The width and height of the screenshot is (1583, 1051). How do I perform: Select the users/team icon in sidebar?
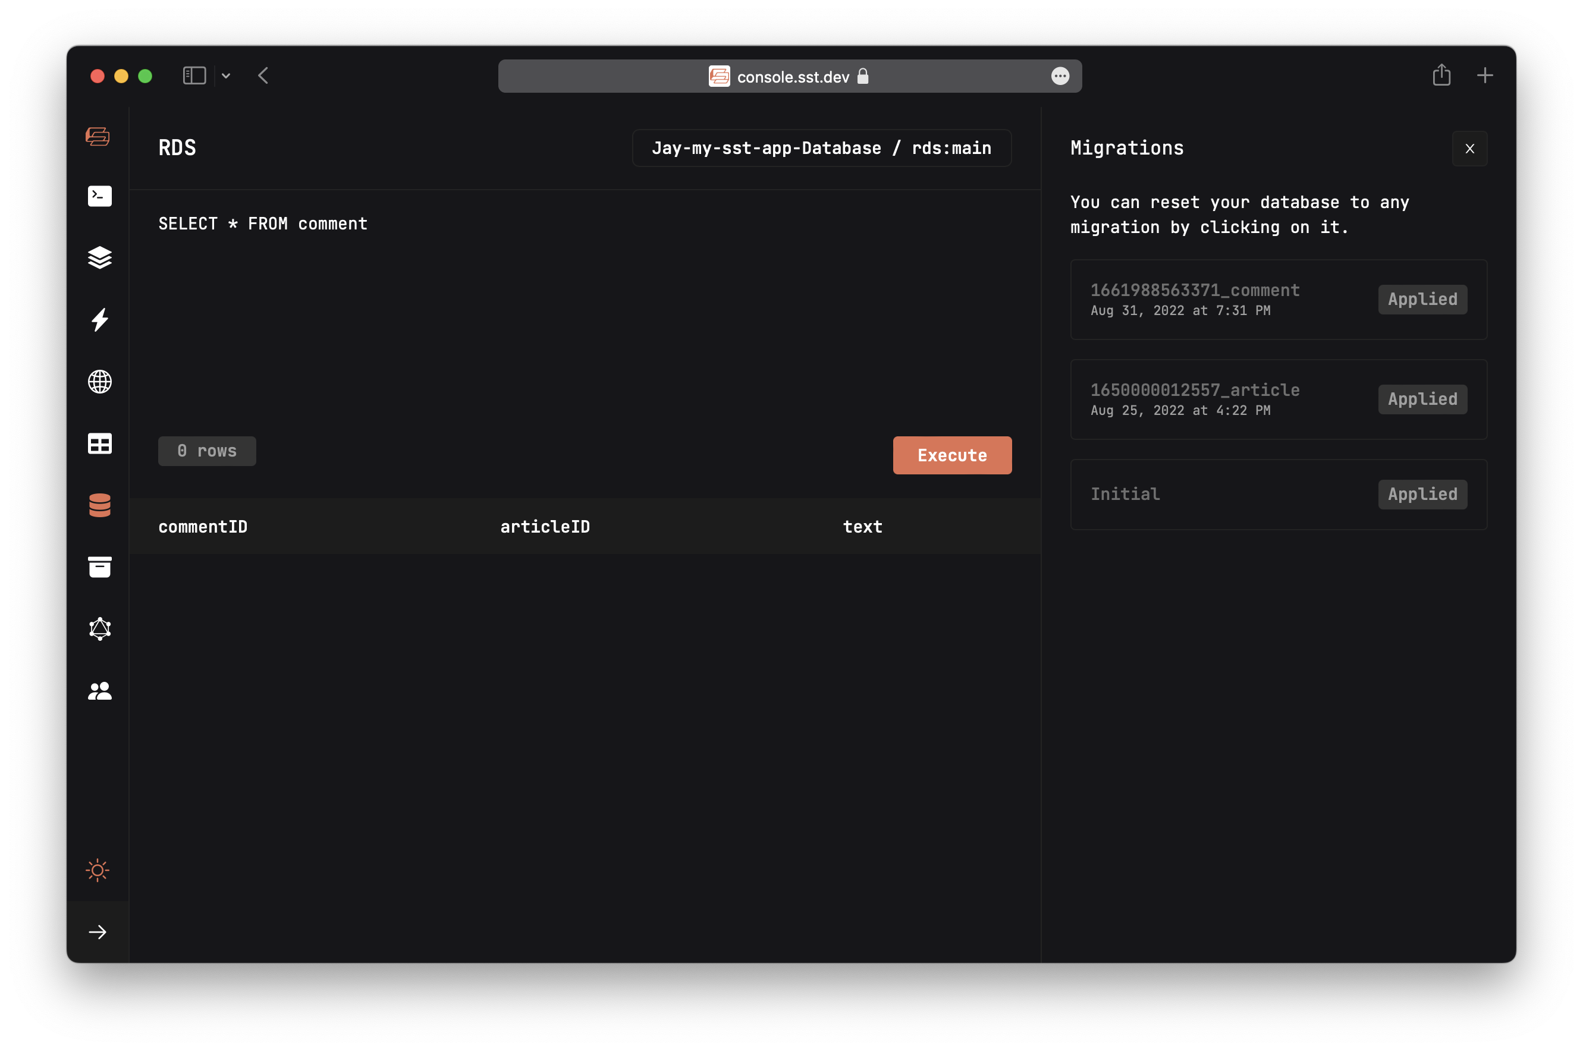tap(100, 691)
